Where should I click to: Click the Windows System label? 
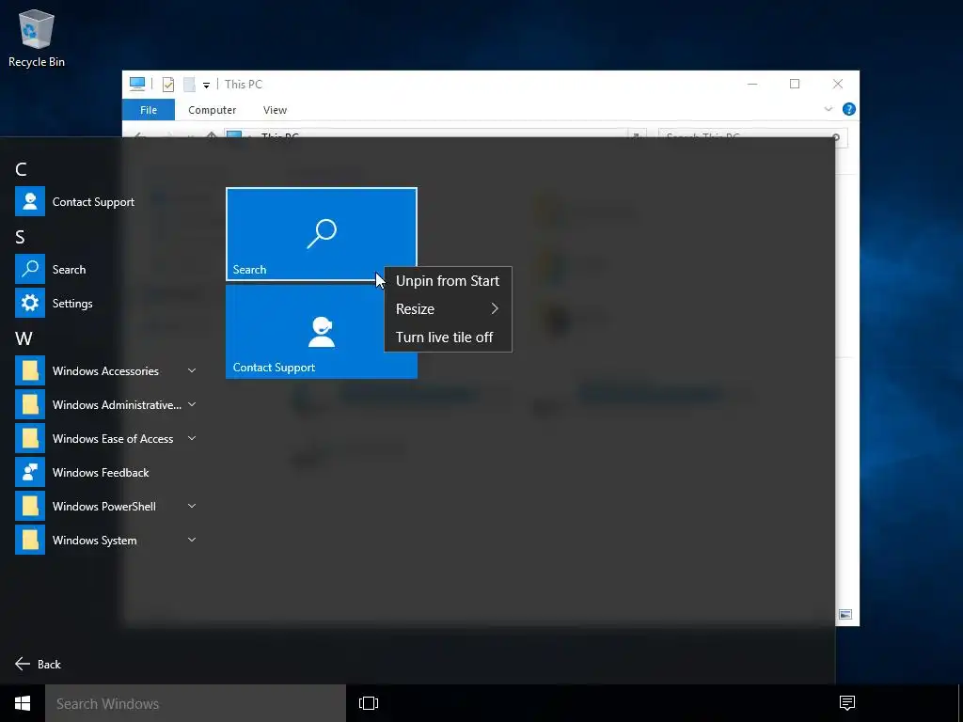(95, 541)
